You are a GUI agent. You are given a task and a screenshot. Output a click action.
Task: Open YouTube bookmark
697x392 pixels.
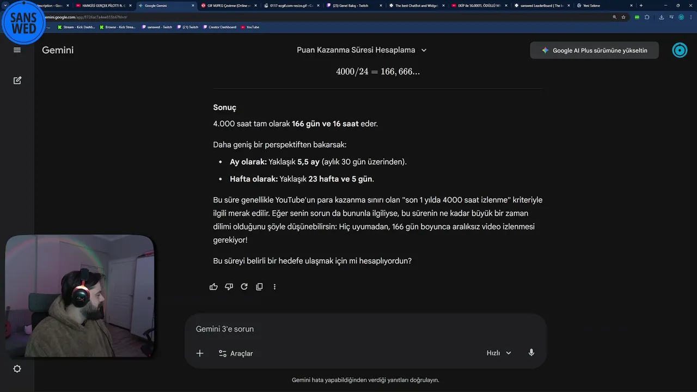pyautogui.click(x=250, y=27)
